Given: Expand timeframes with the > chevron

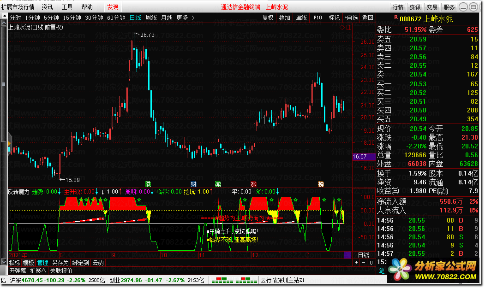Looking at the screenshot, I should click(x=193, y=18).
